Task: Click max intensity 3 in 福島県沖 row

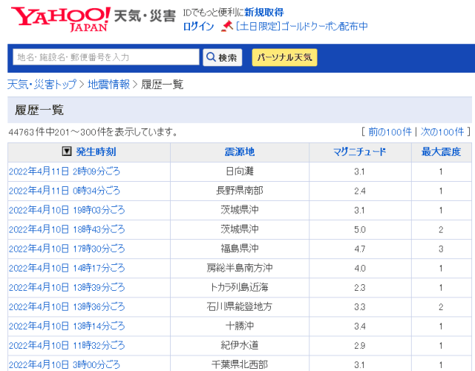Action: tap(441, 249)
